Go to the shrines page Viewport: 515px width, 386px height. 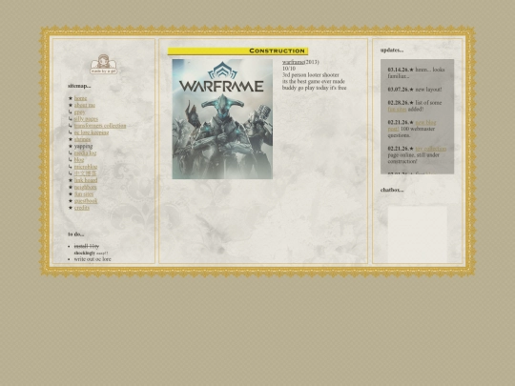coord(82,139)
